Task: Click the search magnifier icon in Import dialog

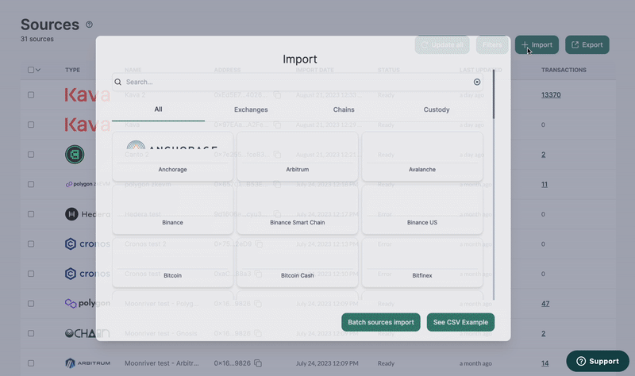Action: point(117,82)
